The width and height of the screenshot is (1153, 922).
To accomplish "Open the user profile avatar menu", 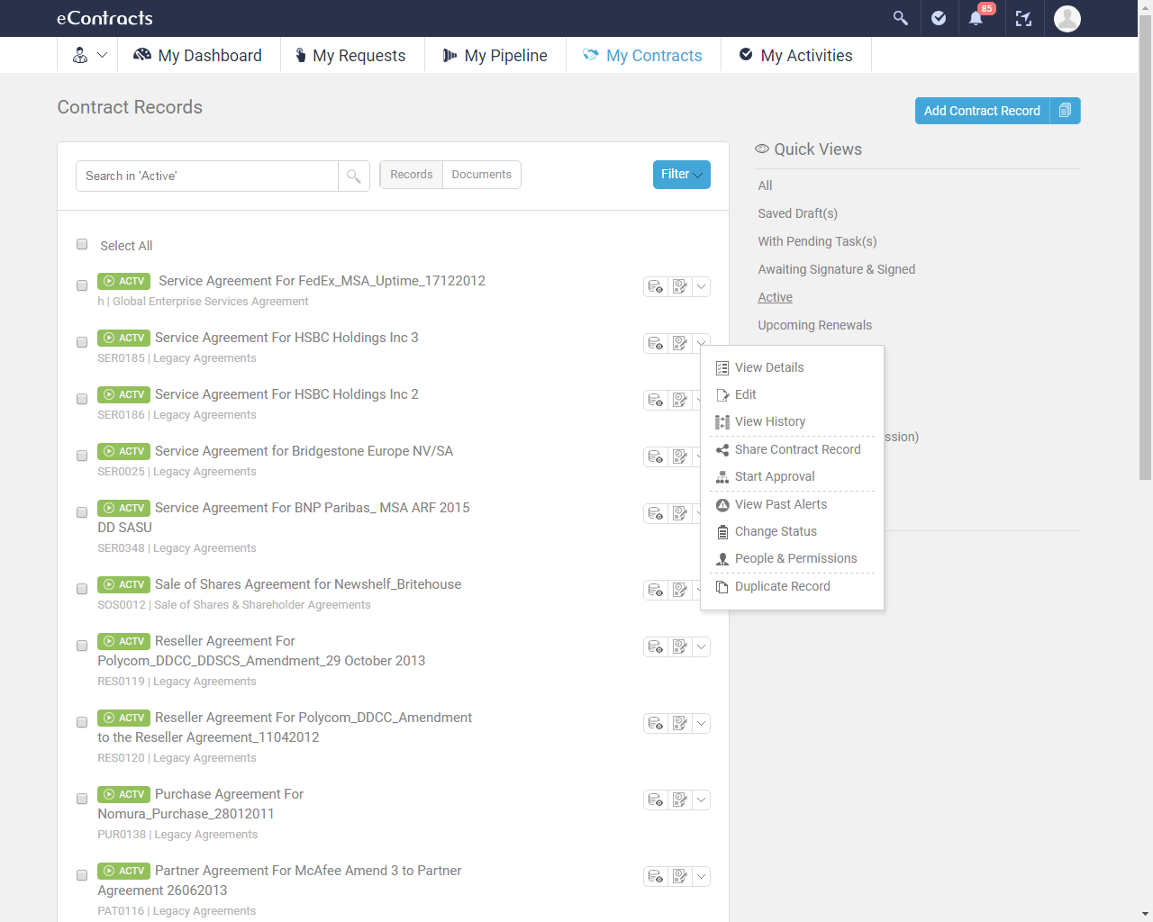I will point(1067,18).
